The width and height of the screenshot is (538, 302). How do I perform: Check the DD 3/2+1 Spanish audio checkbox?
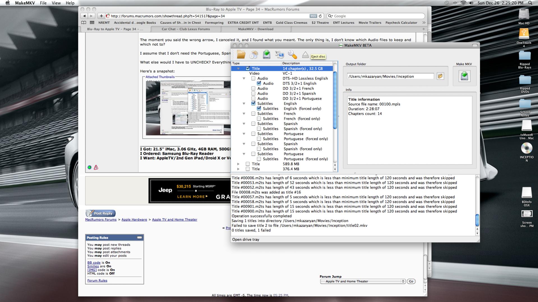tap(253, 93)
